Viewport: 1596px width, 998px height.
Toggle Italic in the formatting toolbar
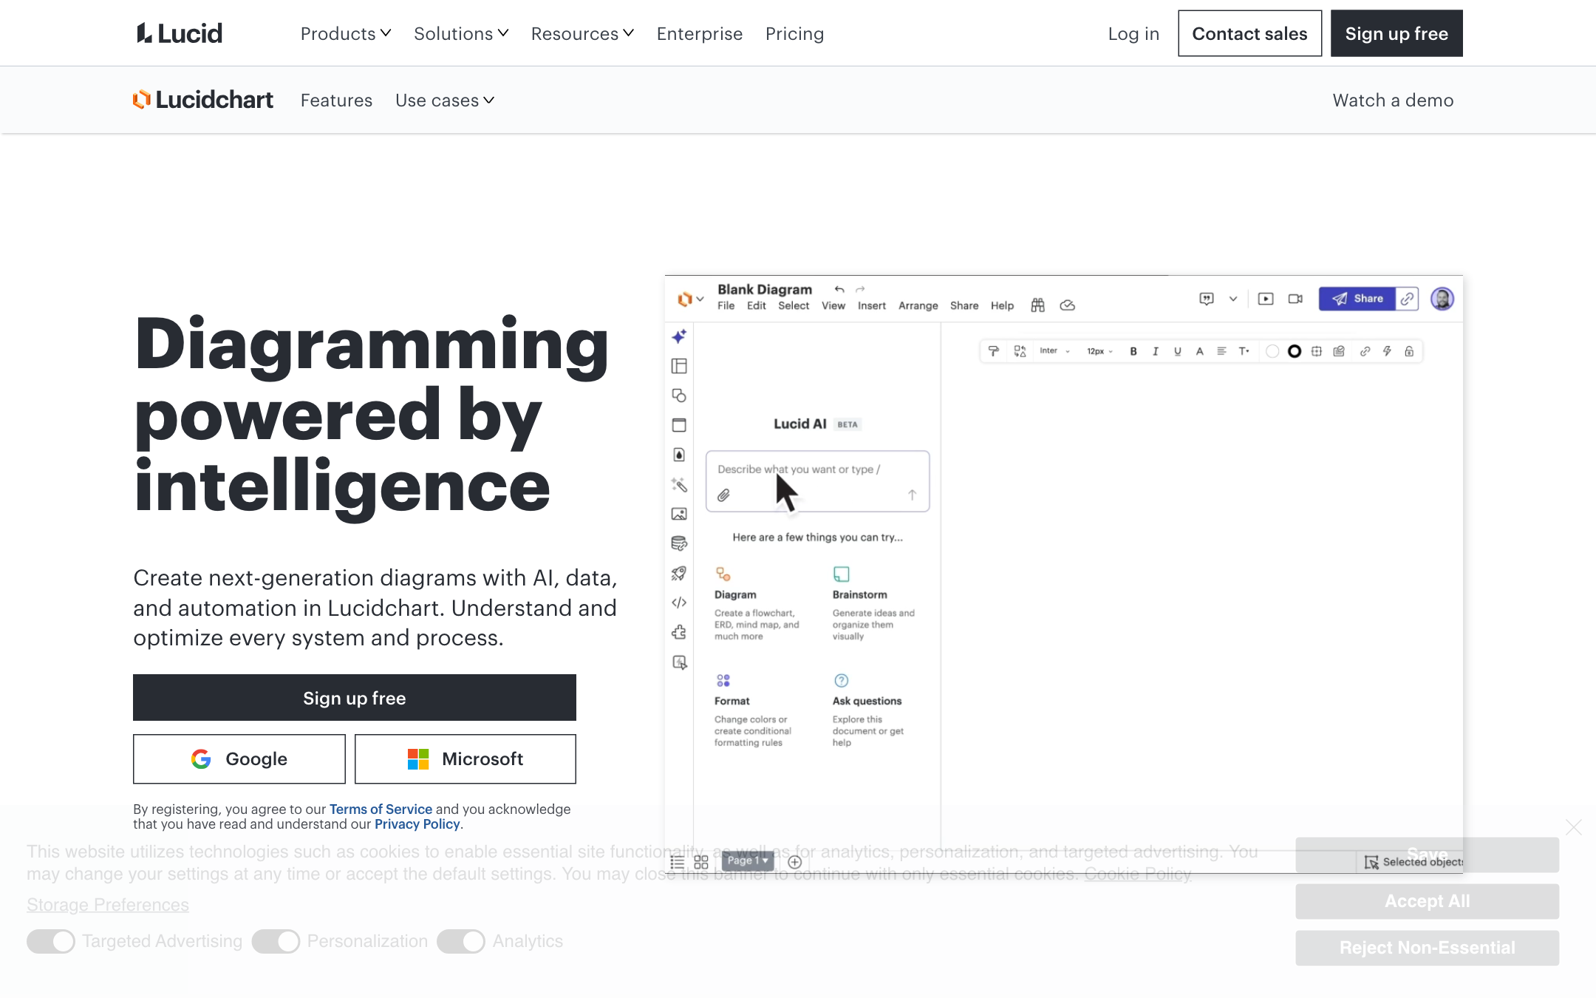(1156, 351)
